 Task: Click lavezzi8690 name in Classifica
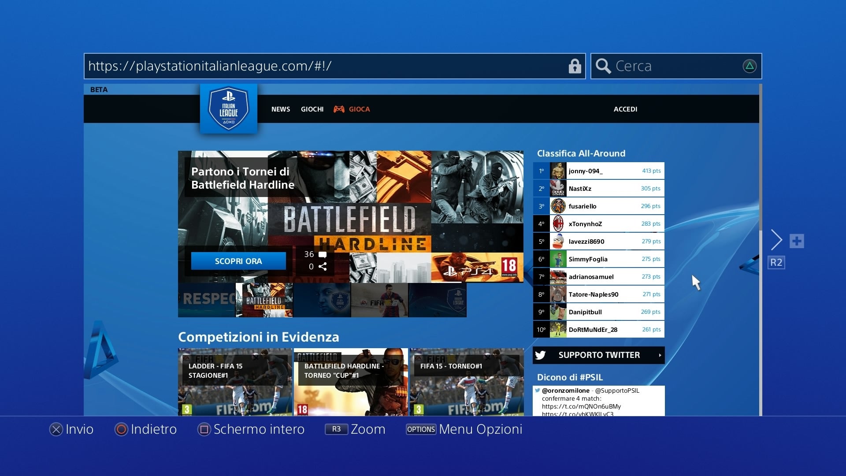(586, 242)
